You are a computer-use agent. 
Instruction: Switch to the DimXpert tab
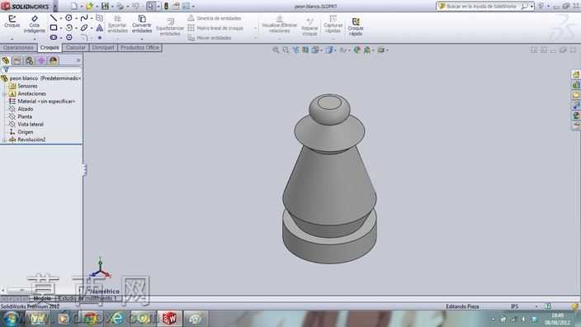pyautogui.click(x=103, y=47)
